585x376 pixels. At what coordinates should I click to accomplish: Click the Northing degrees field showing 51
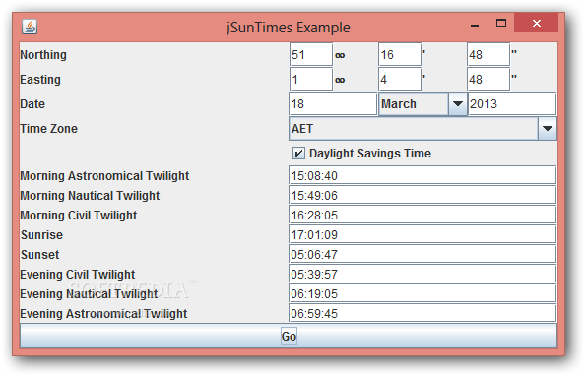tap(311, 55)
